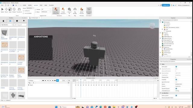Click the blue Play test icon in the quick toolbar

click(x=13, y=5)
